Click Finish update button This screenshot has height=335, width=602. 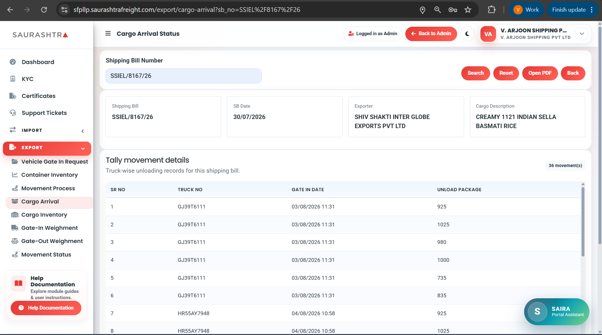[x=572, y=10]
